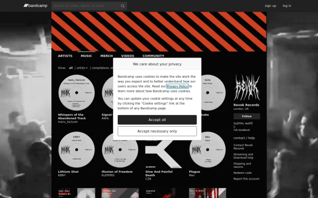Click the KØNY artist name below Lithium Shot
The height and width of the screenshot is (198, 318).
point(62,175)
